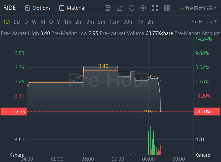
Task: Click the Material document icon
Action: 62,8
